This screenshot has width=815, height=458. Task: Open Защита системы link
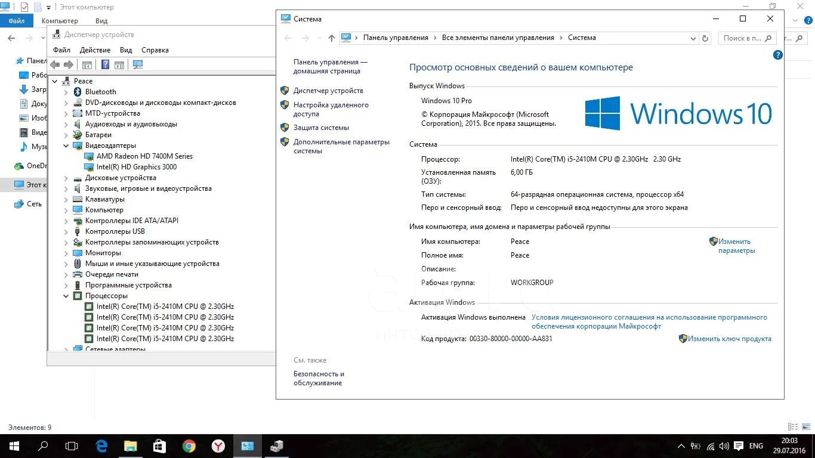click(x=321, y=128)
